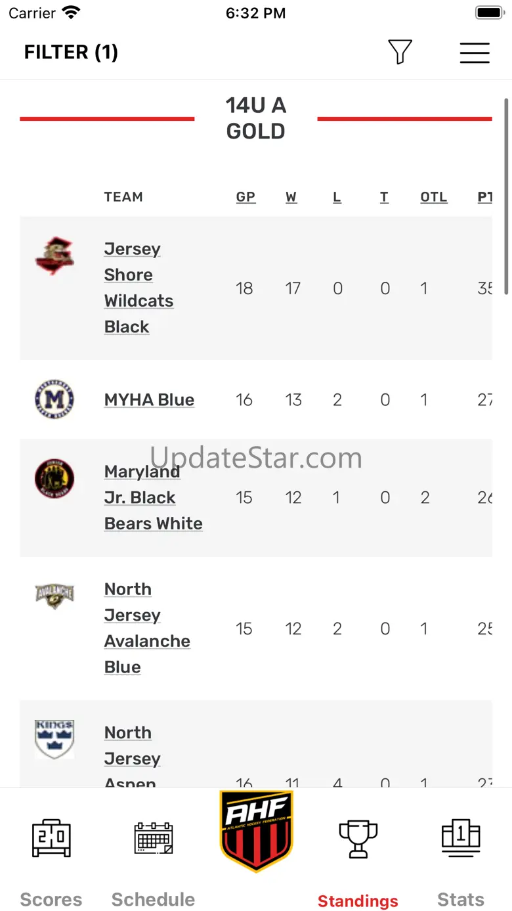The image size is (512, 911).
Task: Sort standings by OTL column
Action: pyautogui.click(x=434, y=197)
